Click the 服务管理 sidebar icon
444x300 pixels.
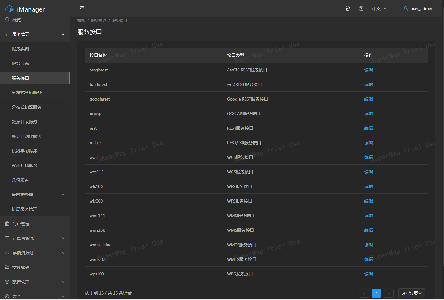click(x=7, y=34)
